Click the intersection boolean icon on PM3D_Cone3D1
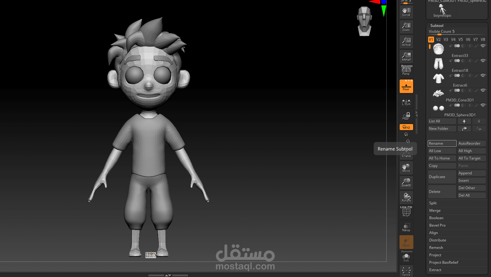This screenshot has height=277, width=491. (x=470, y=90)
